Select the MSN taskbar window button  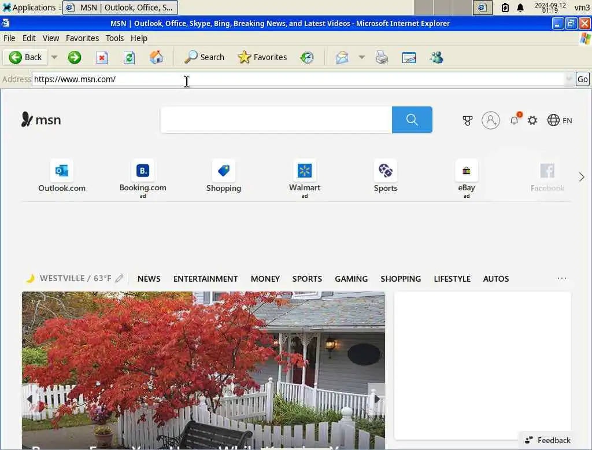click(120, 8)
